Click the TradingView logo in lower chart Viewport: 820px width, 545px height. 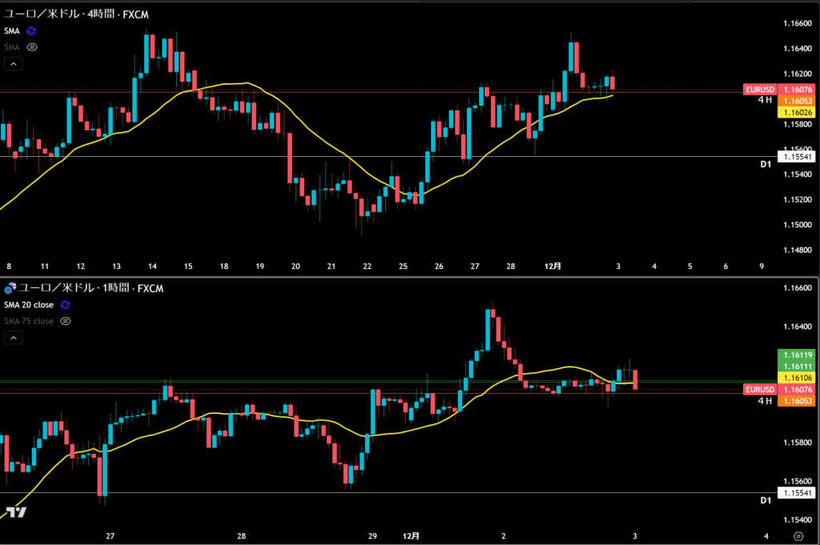(15, 512)
